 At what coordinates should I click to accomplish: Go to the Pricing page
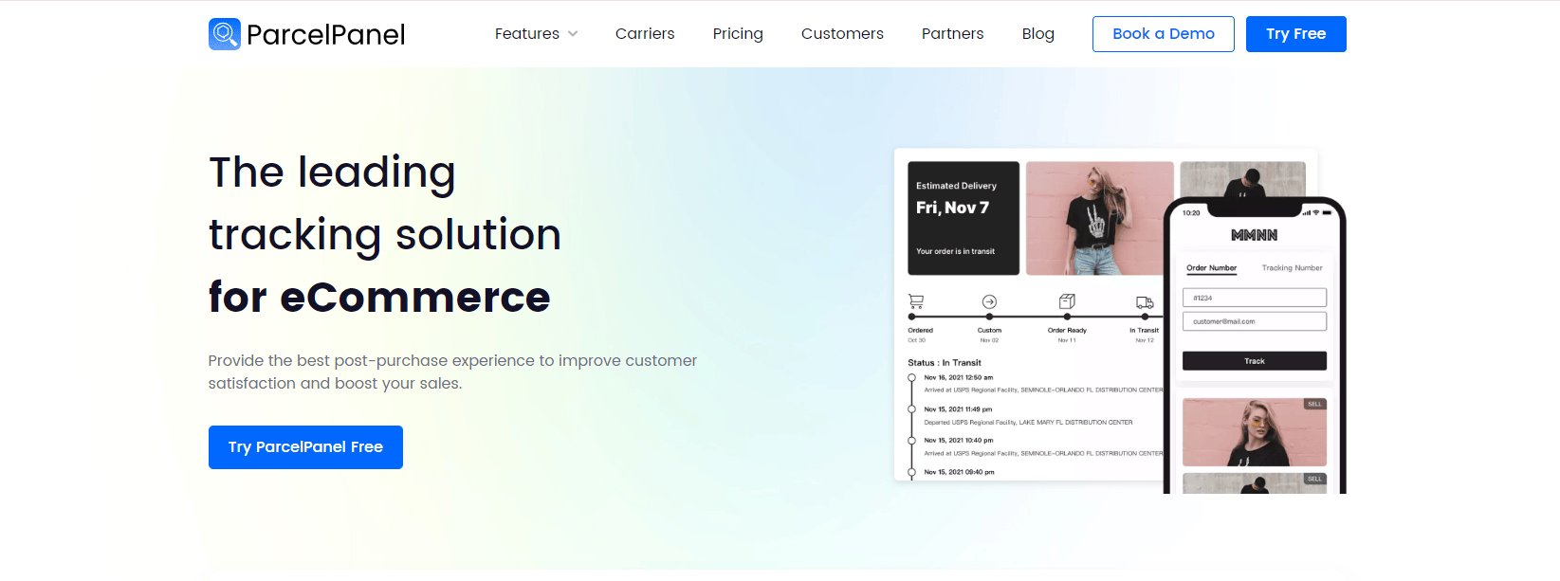[738, 34]
